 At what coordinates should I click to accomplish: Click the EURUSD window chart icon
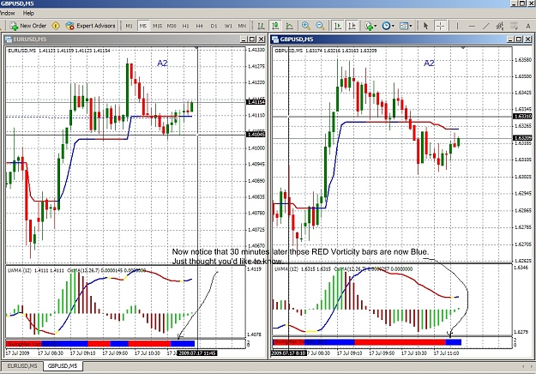coord(9,39)
